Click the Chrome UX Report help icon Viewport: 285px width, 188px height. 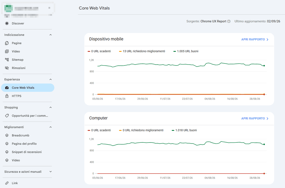[x=229, y=21]
